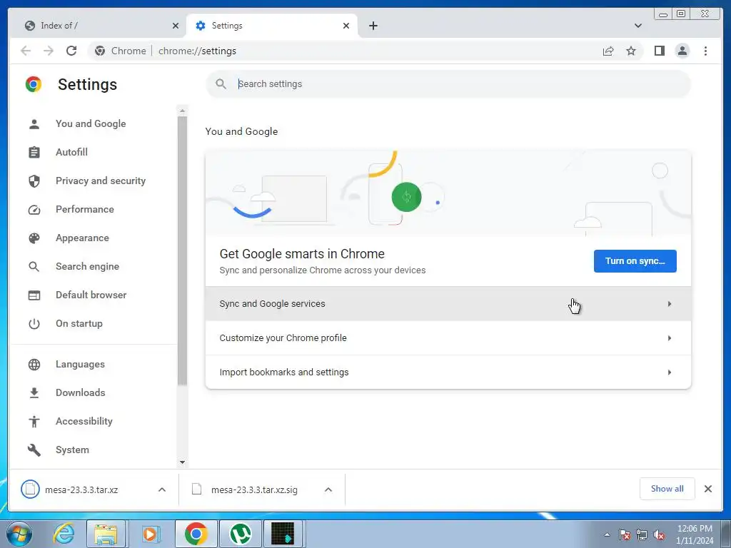Open downloaded mesa-23.3.3.tar.xz file
Image resolution: width=731 pixels, height=548 pixels.
click(81, 489)
